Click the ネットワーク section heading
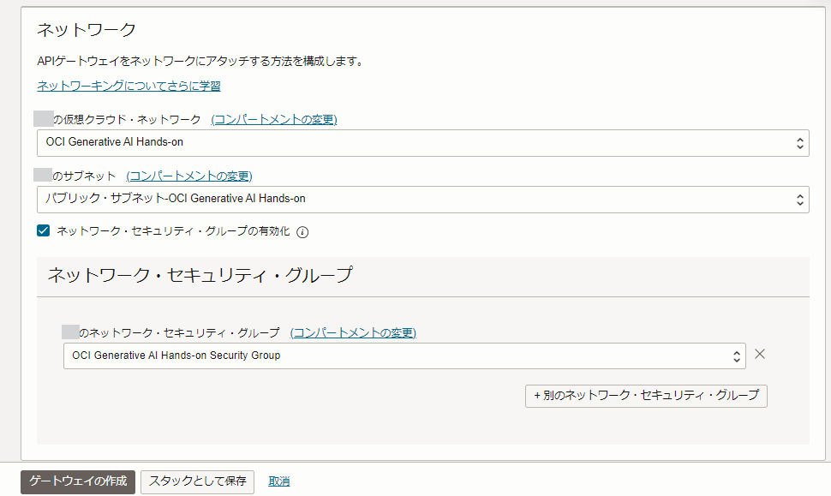Screen dimensions: 831x496 coord(87,30)
